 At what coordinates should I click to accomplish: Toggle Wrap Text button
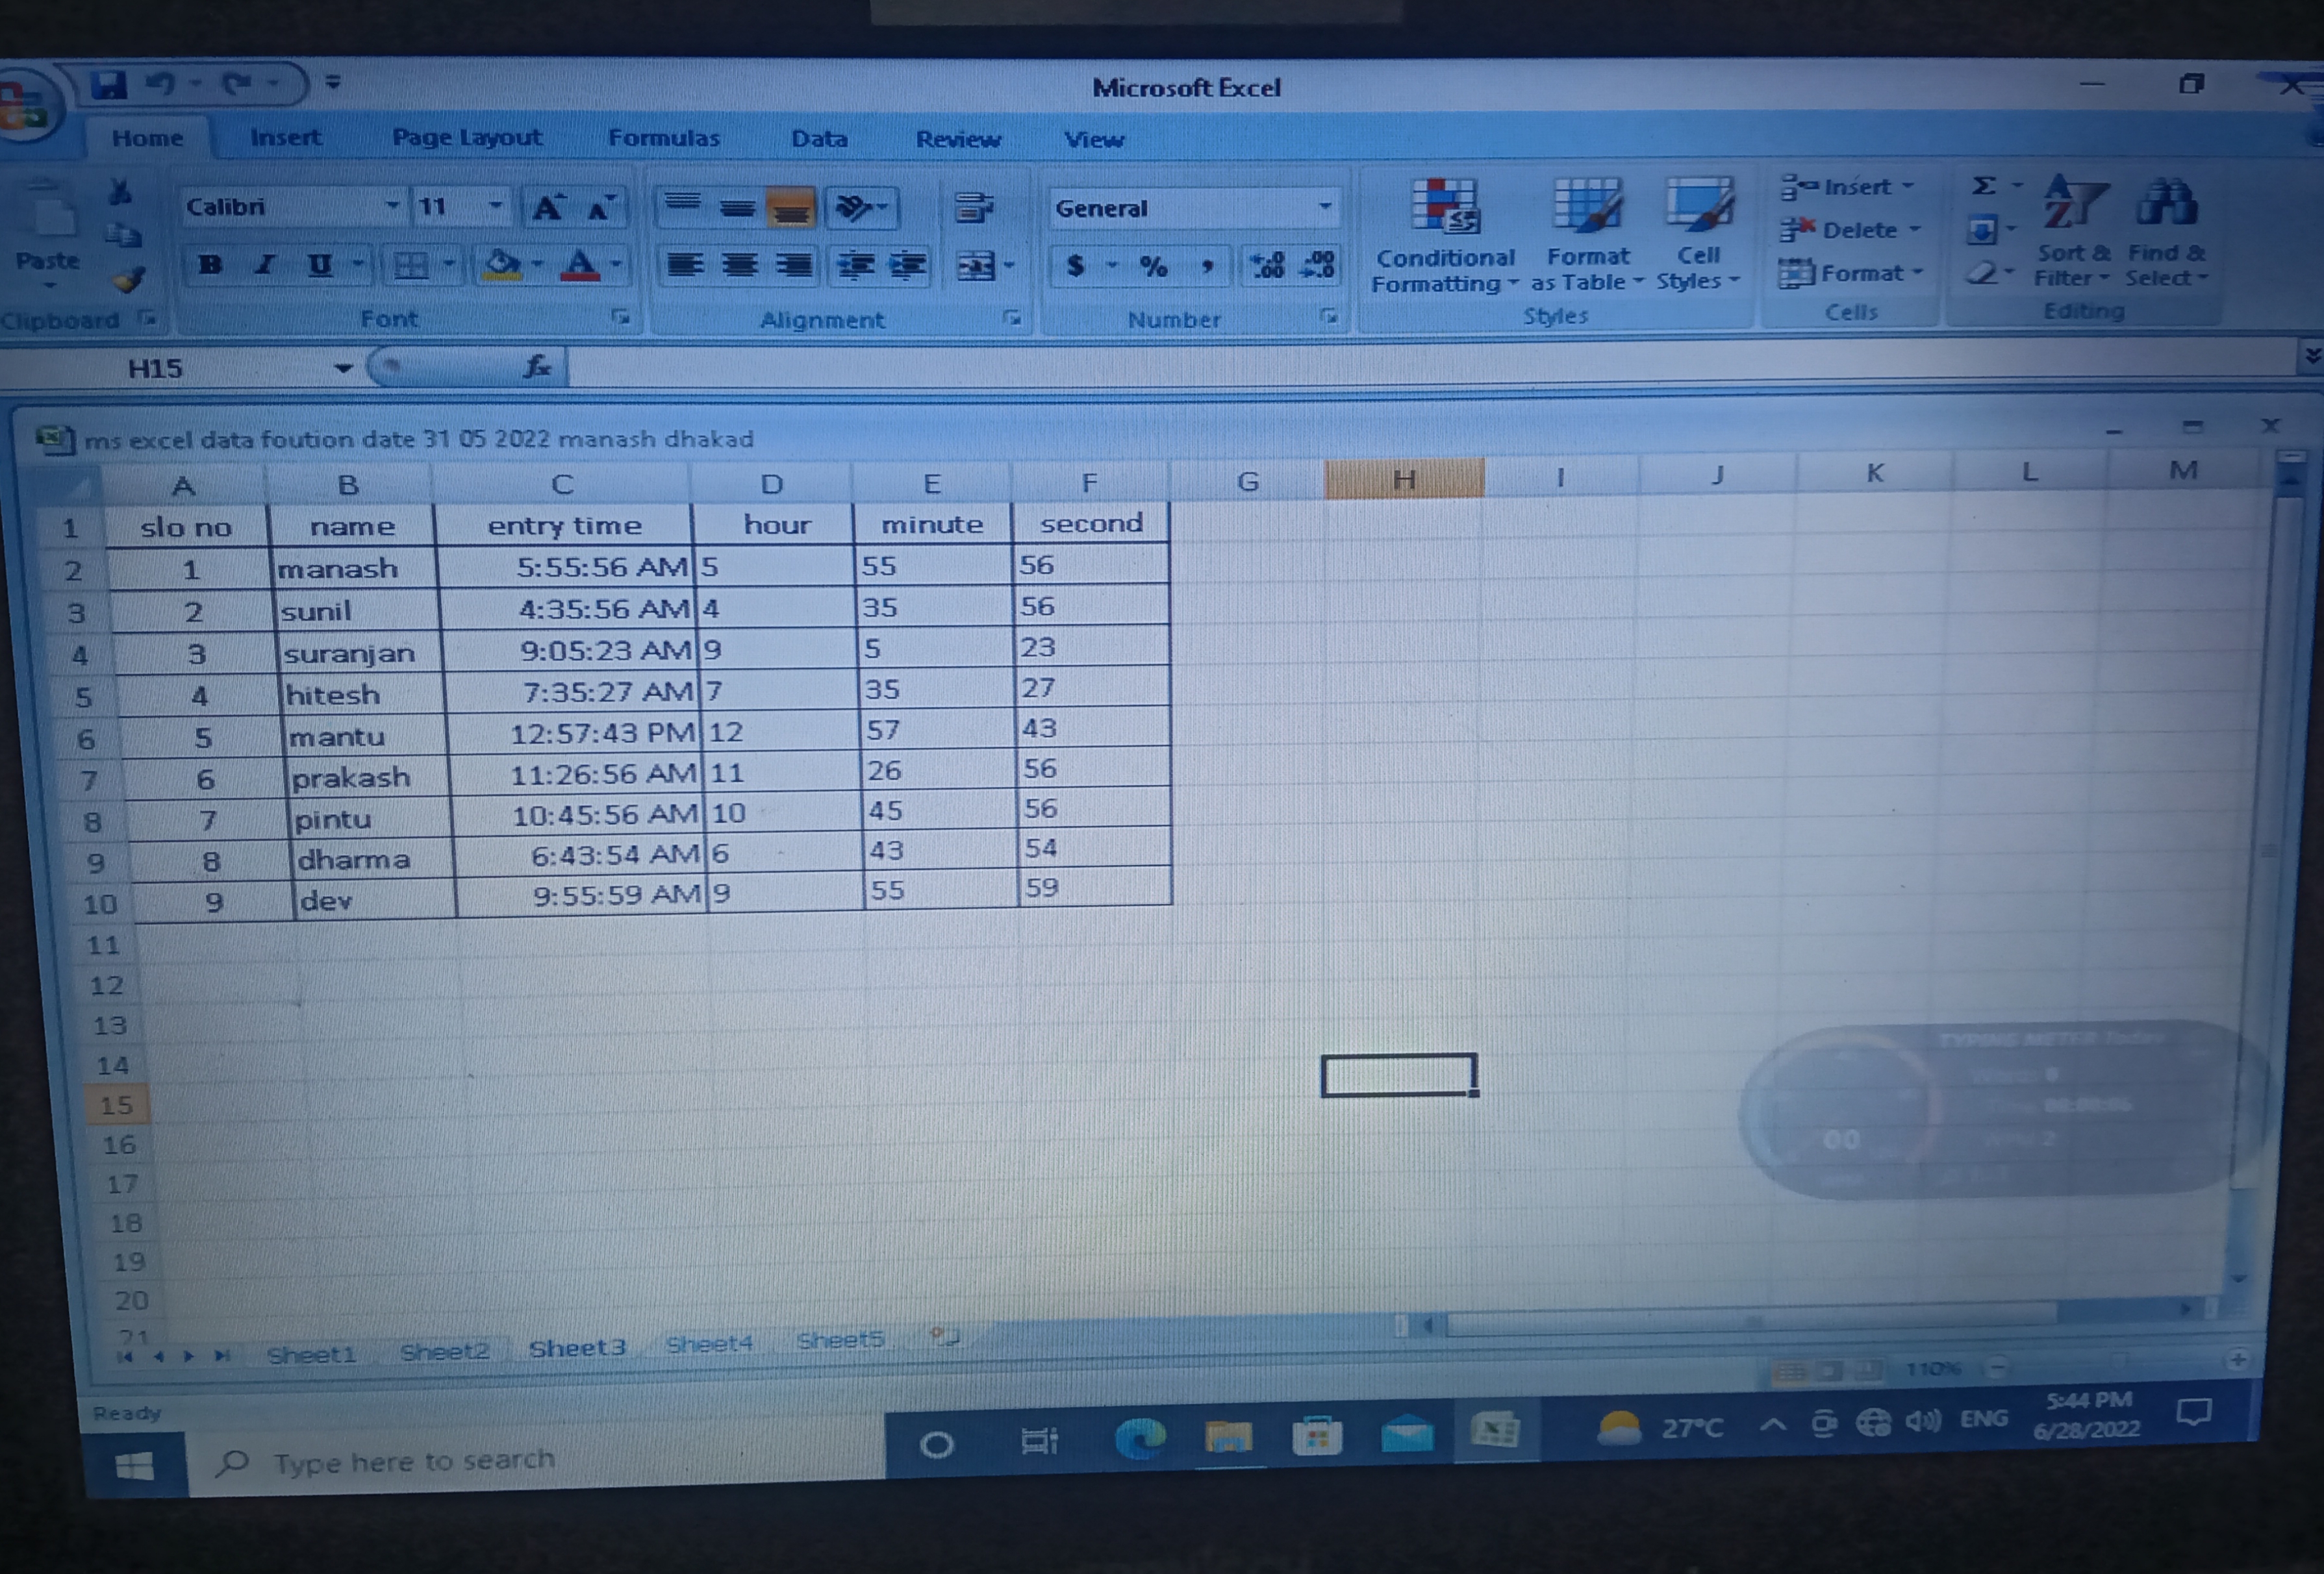(972, 208)
